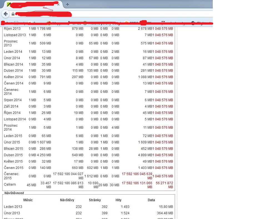Click the browser back arrow button
280x219 pixels.
pos(5,14)
